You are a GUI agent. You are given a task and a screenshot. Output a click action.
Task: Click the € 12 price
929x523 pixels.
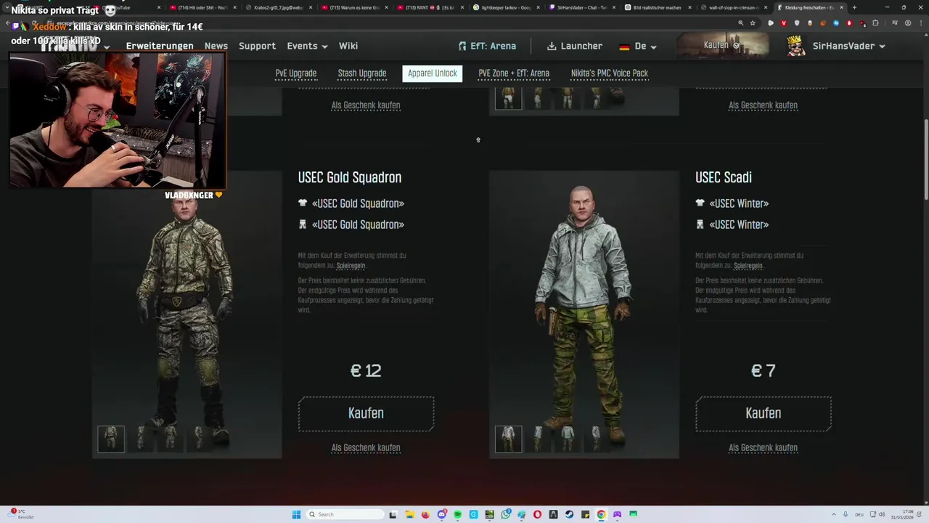click(366, 370)
